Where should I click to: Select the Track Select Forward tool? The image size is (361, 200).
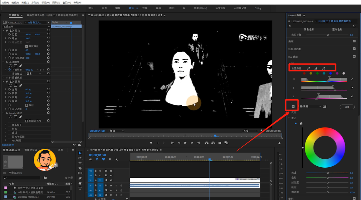(80, 158)
